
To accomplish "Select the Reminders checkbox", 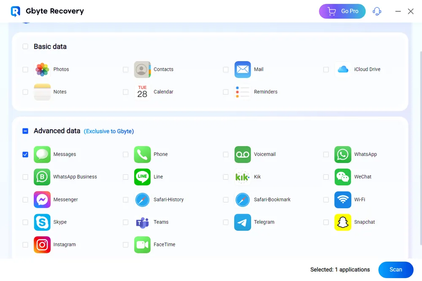I will click(x=226, y=92).
